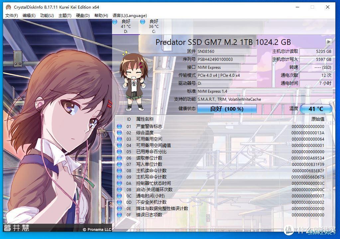
Task: Click the next disk arrow button
Action: click(x=329, y=42)
